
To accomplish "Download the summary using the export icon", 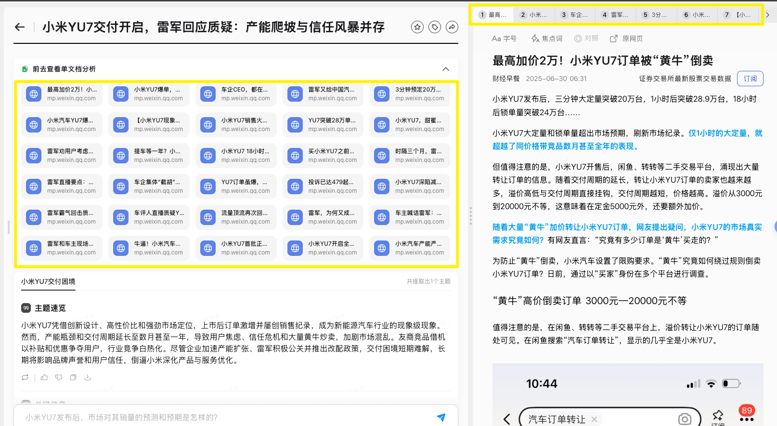I will click(88, 377).
